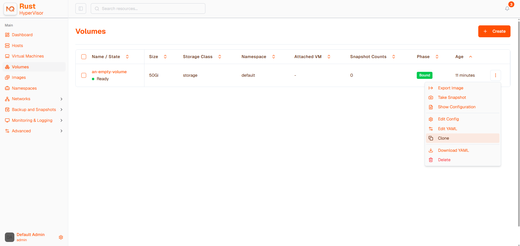
Task: Click the Delete trash icon
Action: [x=431, y=160]
